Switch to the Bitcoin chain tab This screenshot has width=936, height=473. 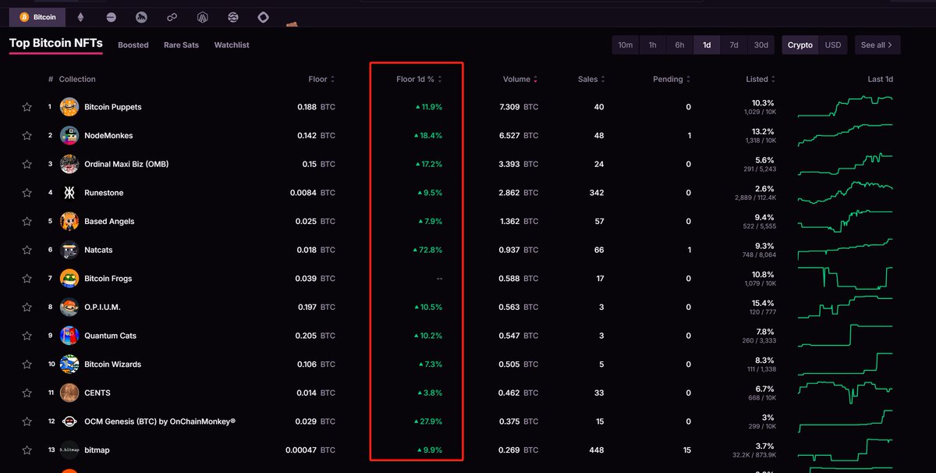(37, 16)
